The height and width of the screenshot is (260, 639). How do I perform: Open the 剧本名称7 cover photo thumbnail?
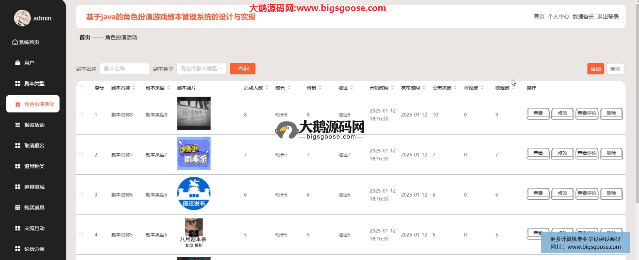194,153
